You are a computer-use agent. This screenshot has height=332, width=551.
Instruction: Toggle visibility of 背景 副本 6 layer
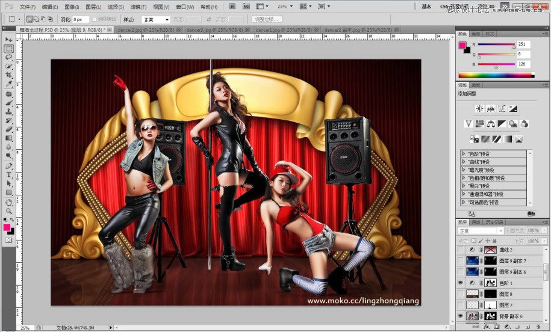tap(461, 316)
